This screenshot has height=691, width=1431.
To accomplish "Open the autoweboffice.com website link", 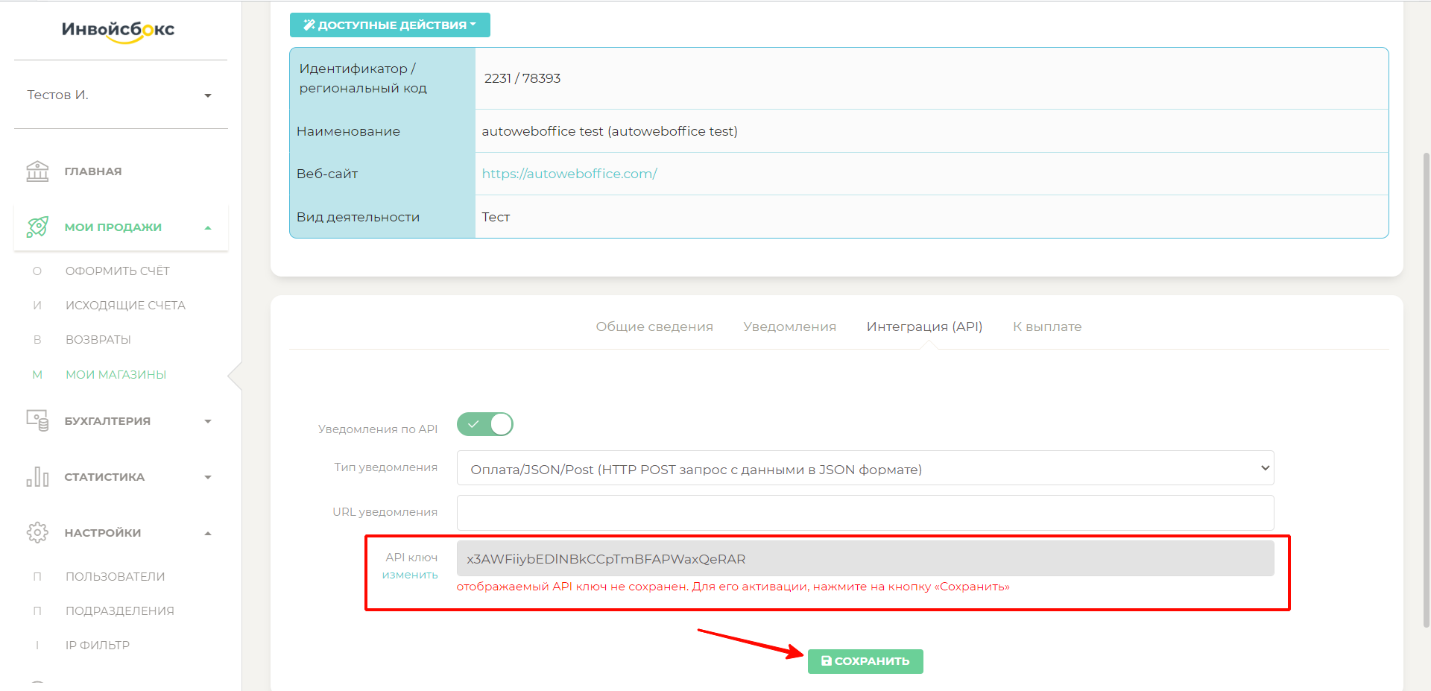I will (x=569, y=174).
